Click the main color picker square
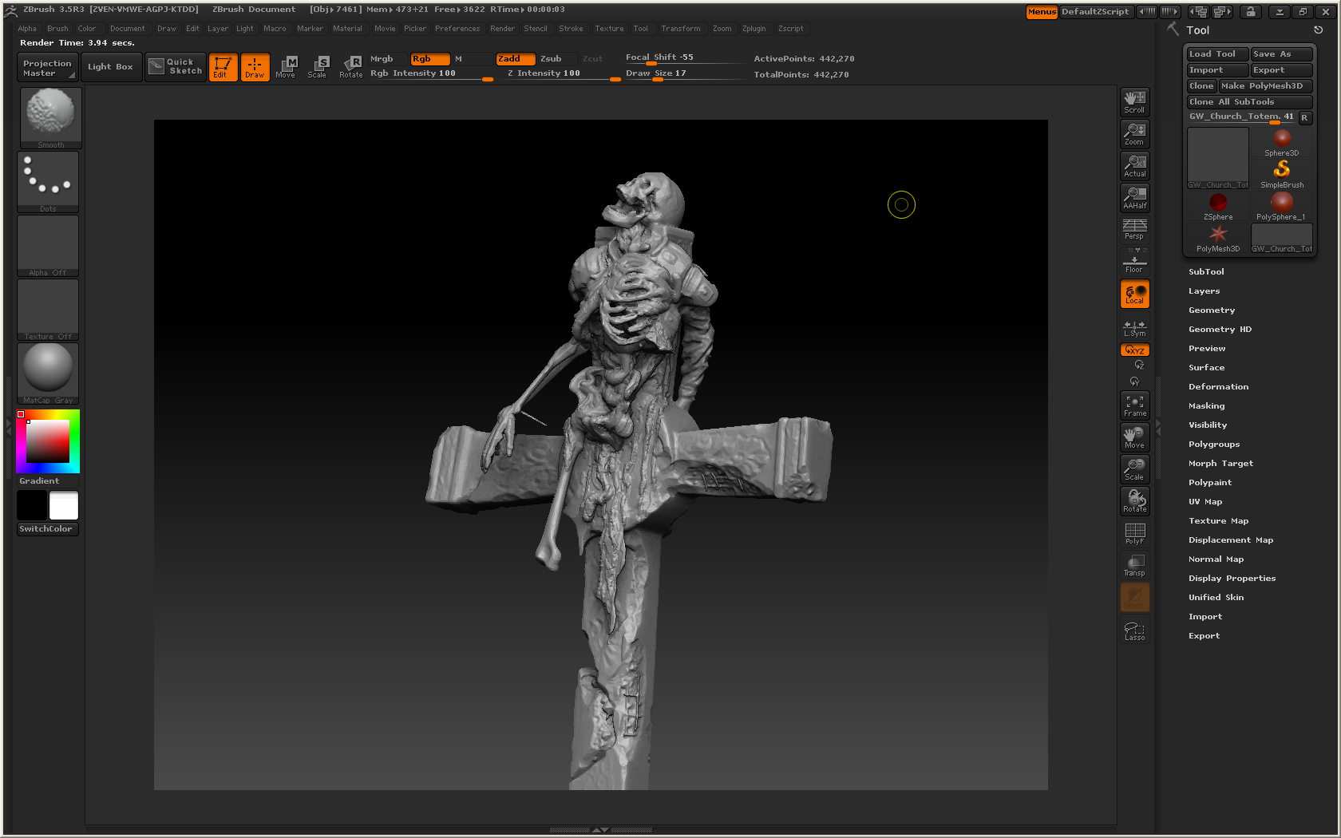Viewport: 1341px width, 838px height. click(x=48, y=441)
